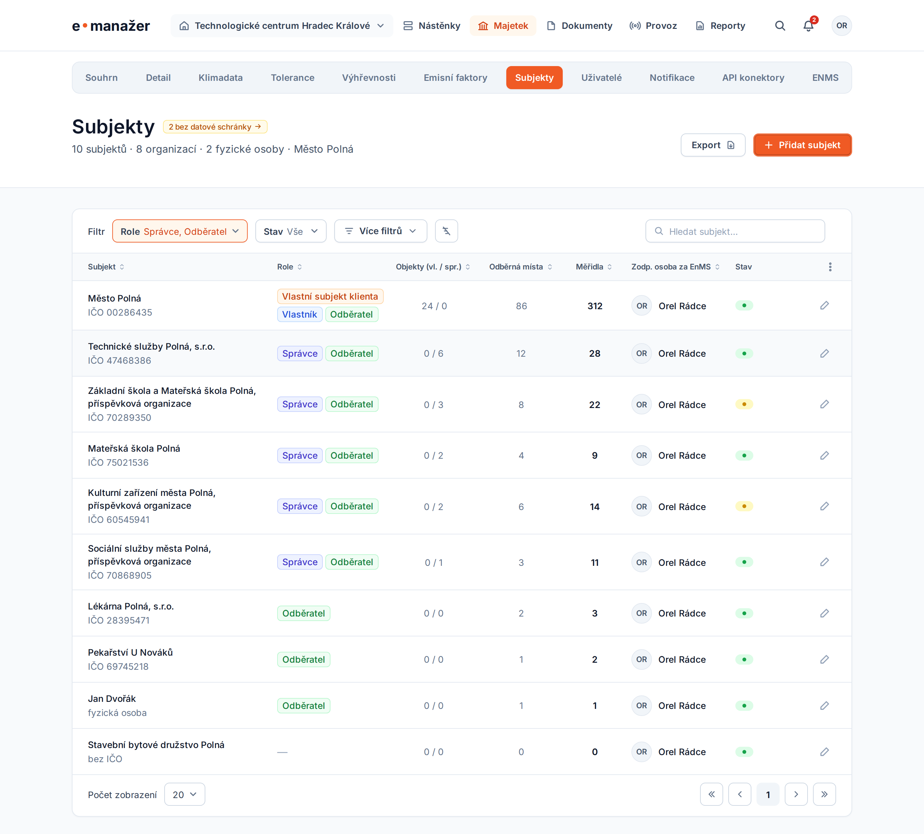Jump to the last page (double right arrow)
The height and width of the screenshot is (834, 924).
pyautogui.click(x=825, y=794)
